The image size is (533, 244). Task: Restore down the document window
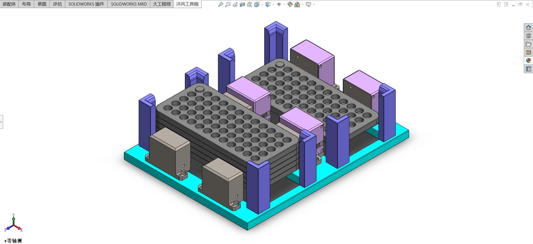tap(521, 4)
